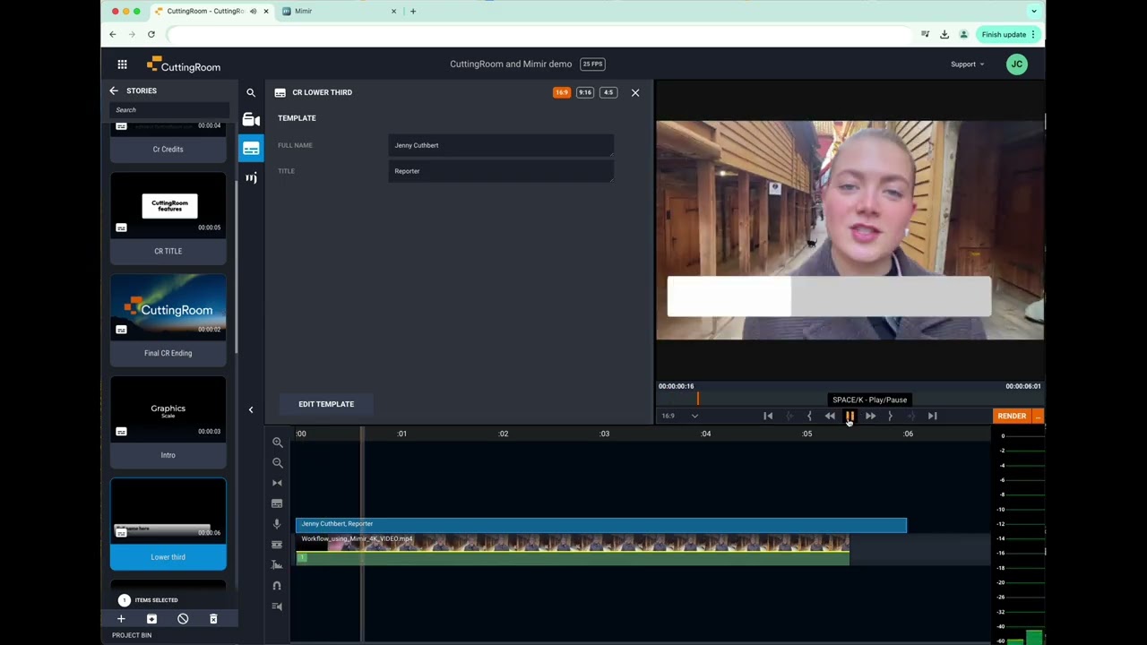Click the 03 second timeline ruler mark
The width and height of the screenshot is (1147, 645).
(x=605, y=434)
